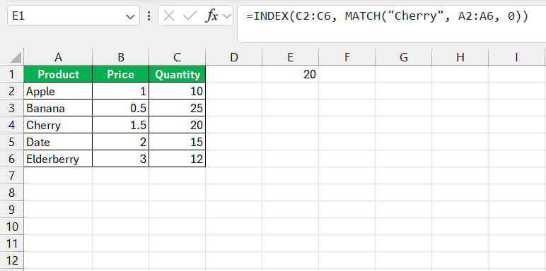Screen dimensions: 546x271
Task: Select row 4 header
Action: pyautogui.click(x=12, y=125)
